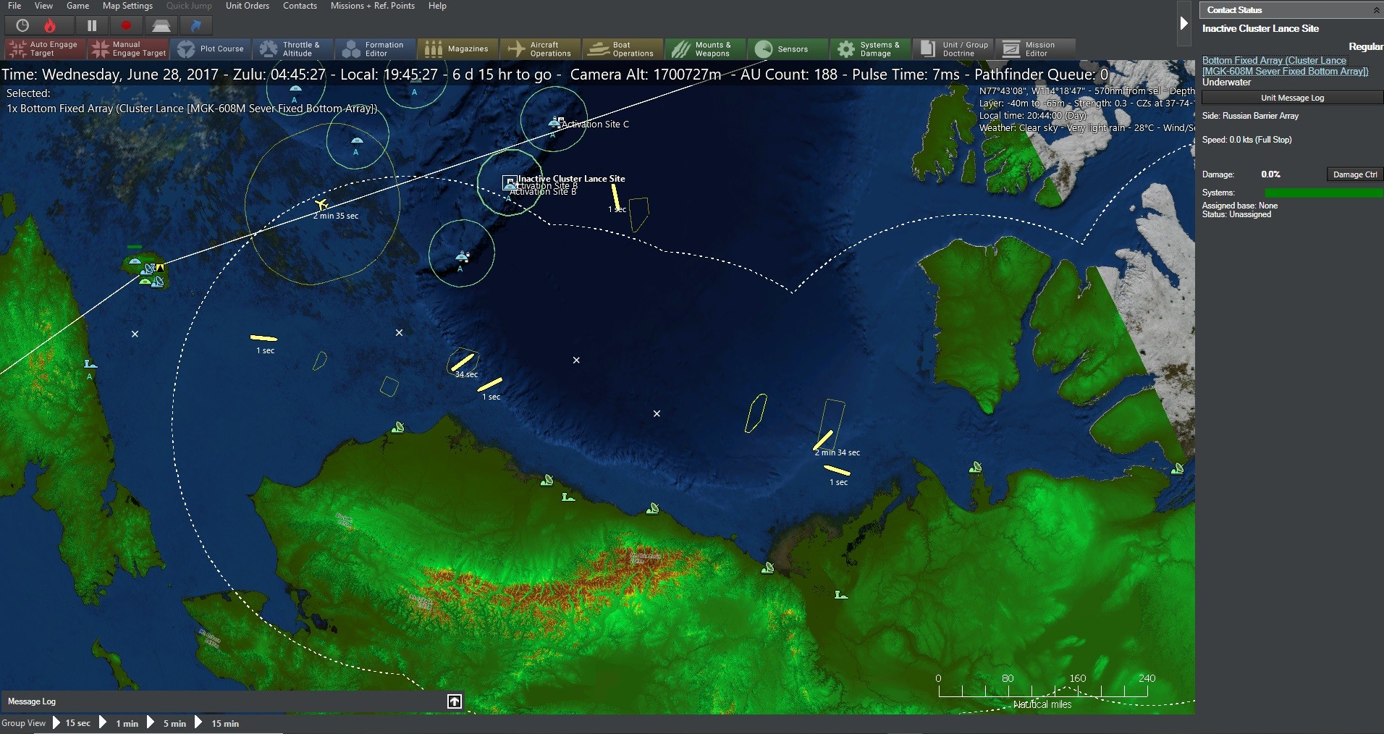Select the Throttle & Altitude icon
1384x734 pixels.
(x=292, y=48)
